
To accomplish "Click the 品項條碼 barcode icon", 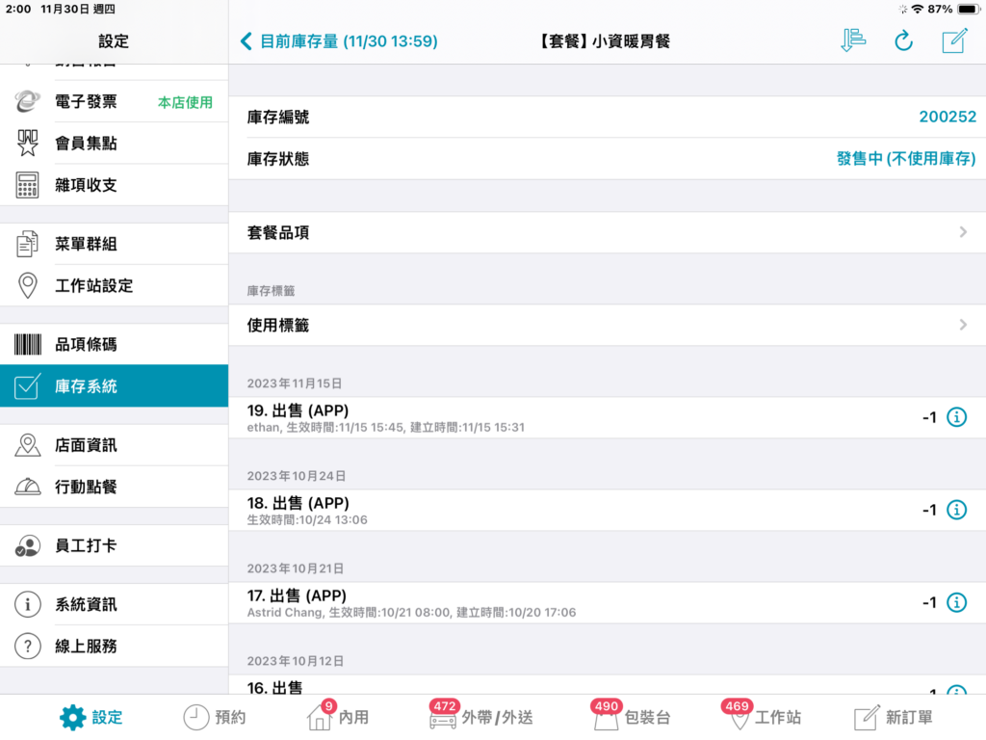I will click(x=28, y=345).
